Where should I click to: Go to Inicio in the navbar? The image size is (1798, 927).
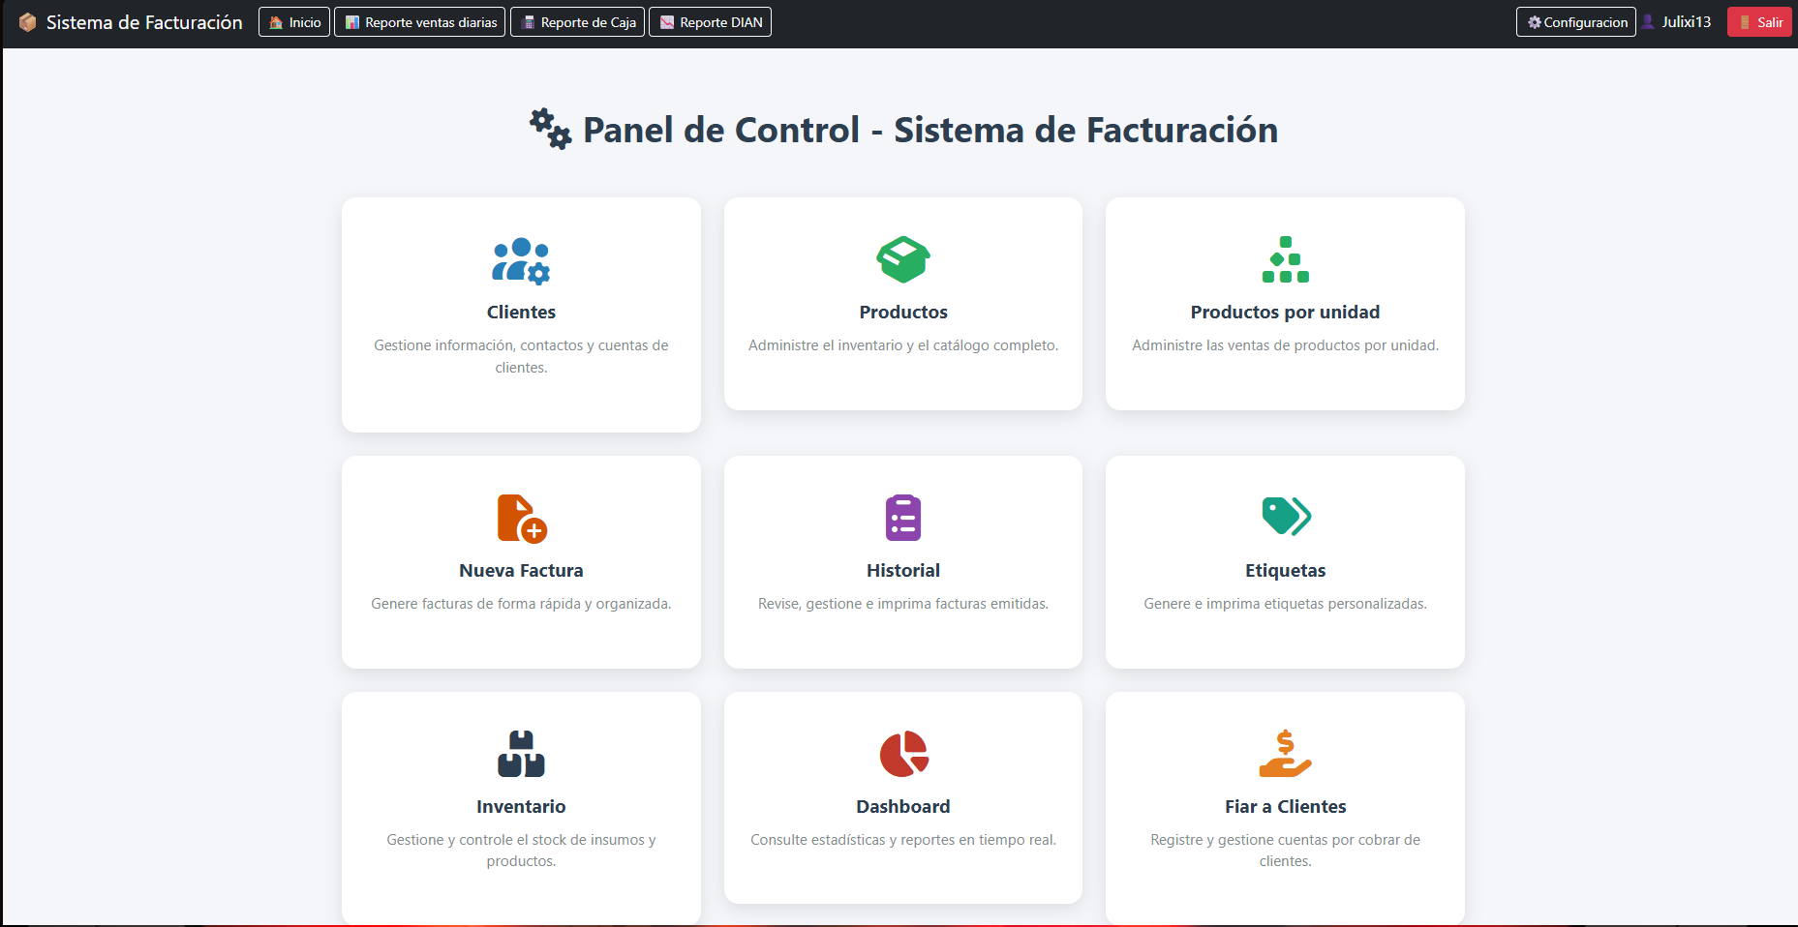(294, 22)
